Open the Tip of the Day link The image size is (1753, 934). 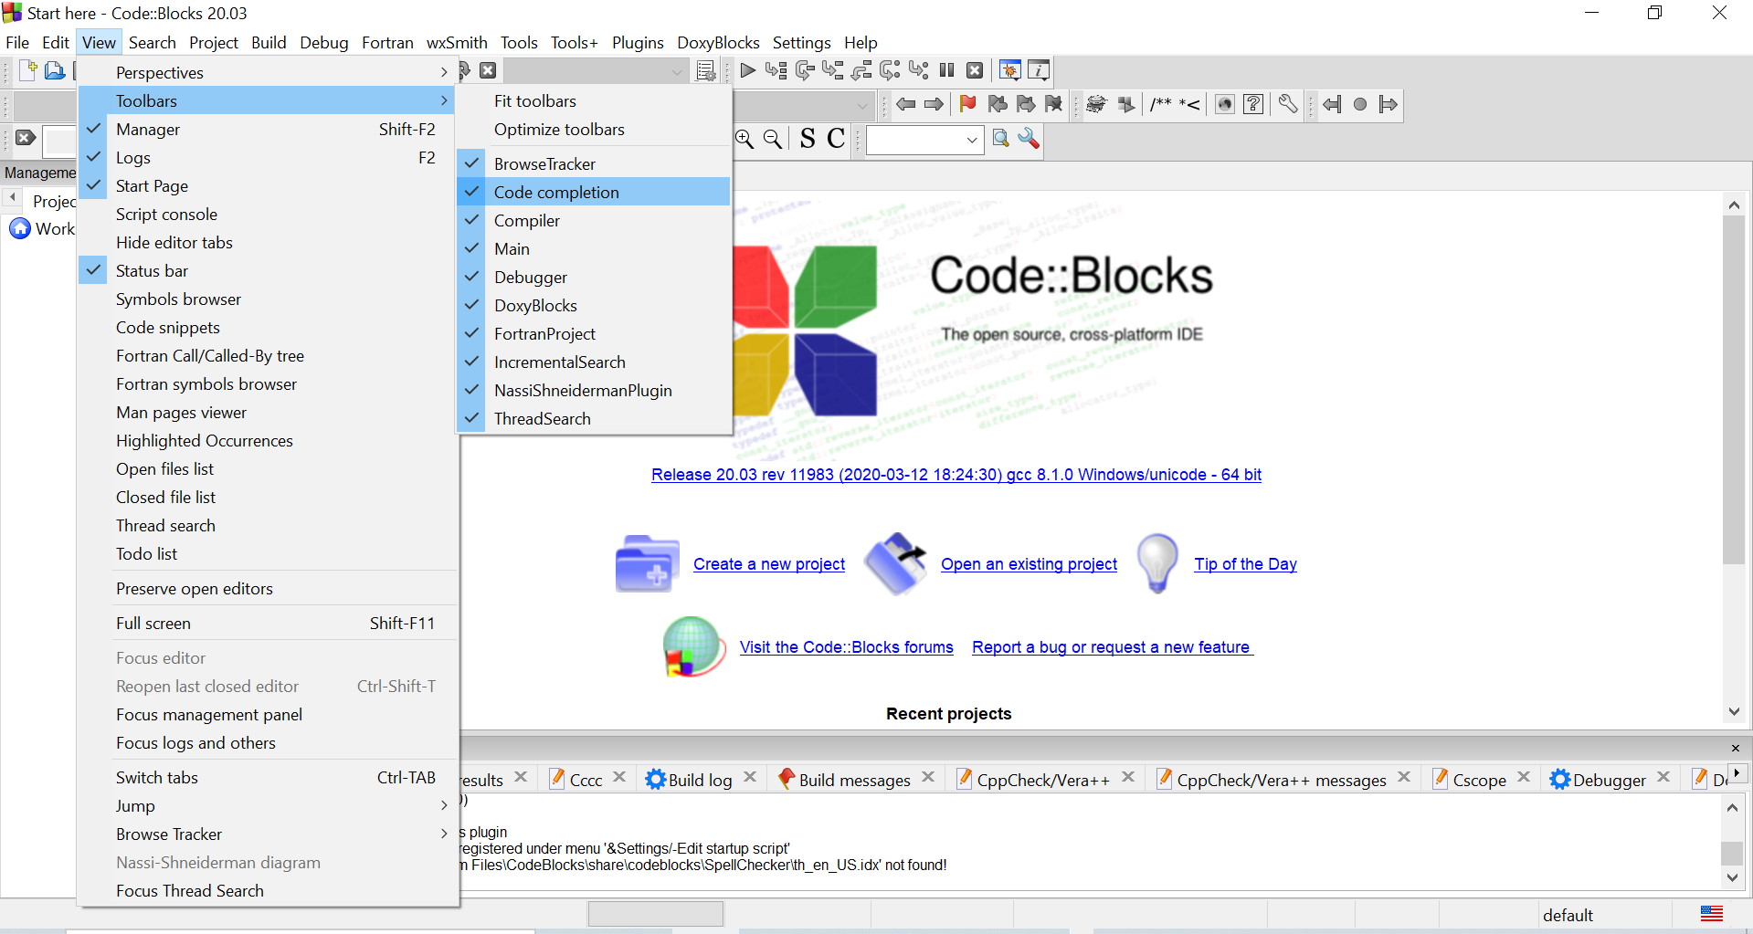[x=1245, y=564]
